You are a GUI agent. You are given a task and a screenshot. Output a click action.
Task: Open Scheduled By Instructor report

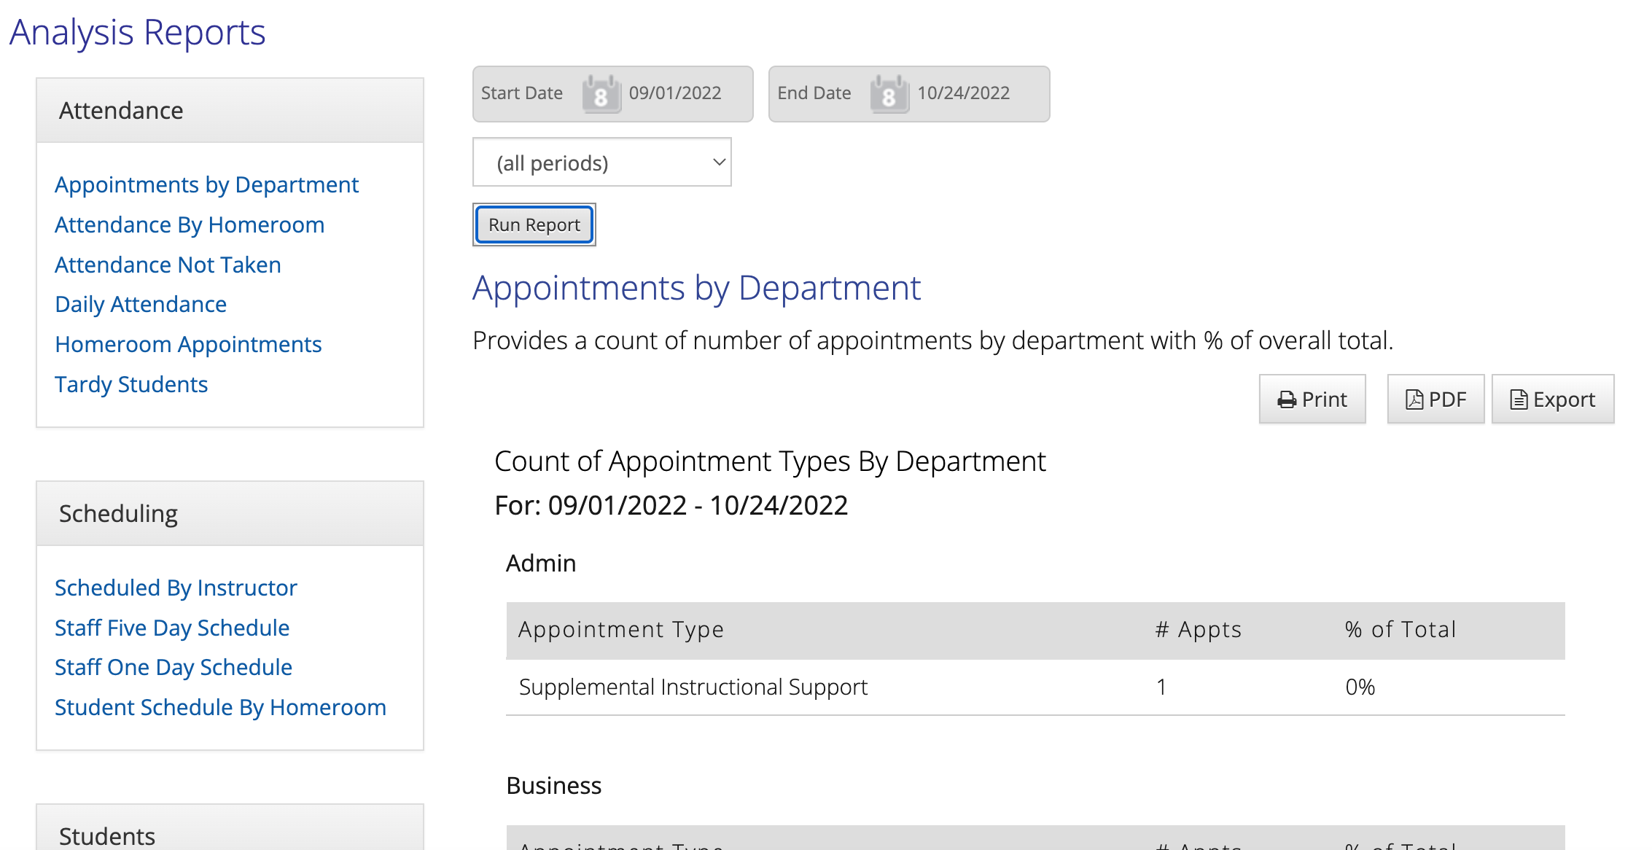click(x=176, y=588)
